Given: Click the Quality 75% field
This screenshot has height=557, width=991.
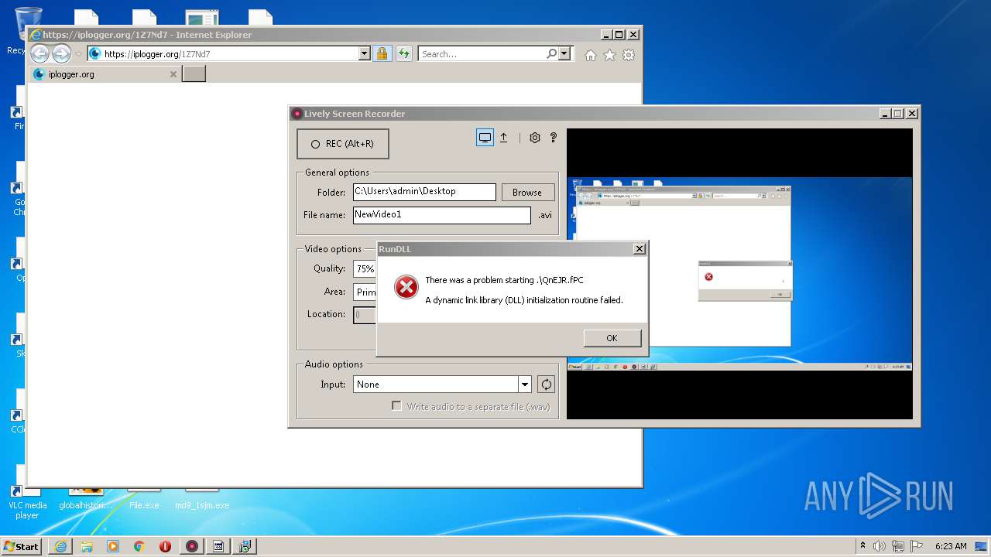Looking at the screenshot, I should tap(365, 269).
